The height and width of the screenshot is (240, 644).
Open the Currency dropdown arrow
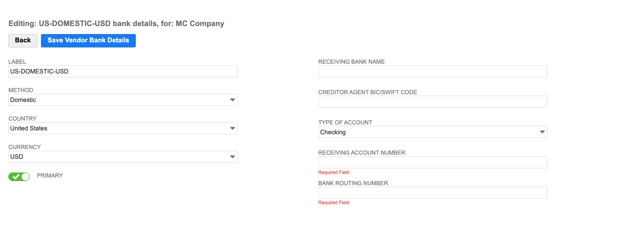(x=232, y=157)
